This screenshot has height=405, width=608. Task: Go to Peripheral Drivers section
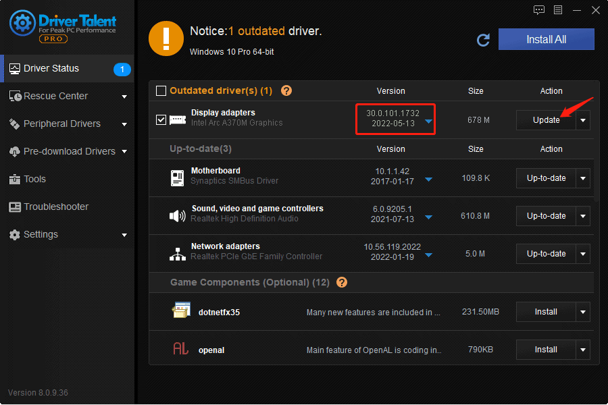[67, 124]
